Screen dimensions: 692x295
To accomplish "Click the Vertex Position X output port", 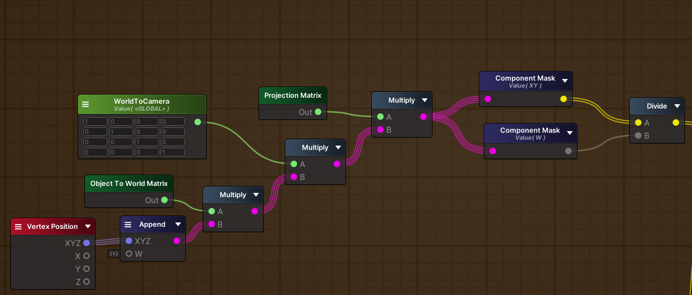I will (x=86, y=256).
